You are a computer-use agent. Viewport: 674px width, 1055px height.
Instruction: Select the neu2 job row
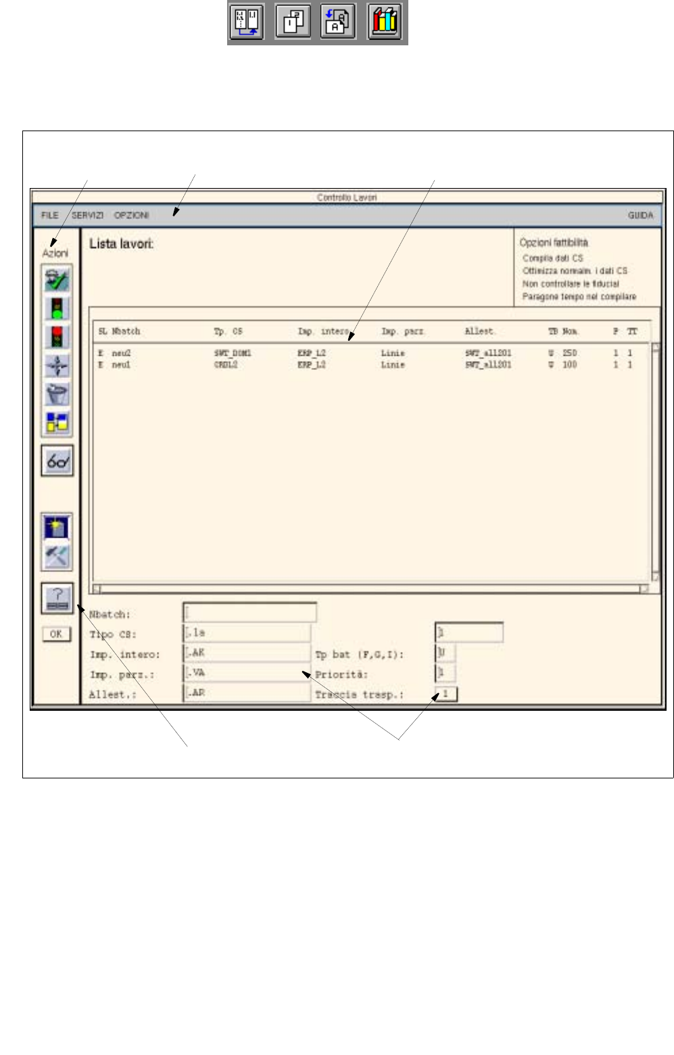click(370, 353)
